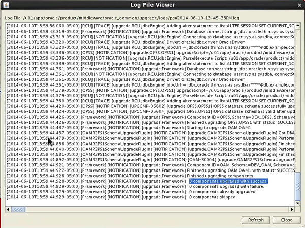Close the Log File Viewer window via X
This screenshot has width=305, height=228.
coord(299,5)
